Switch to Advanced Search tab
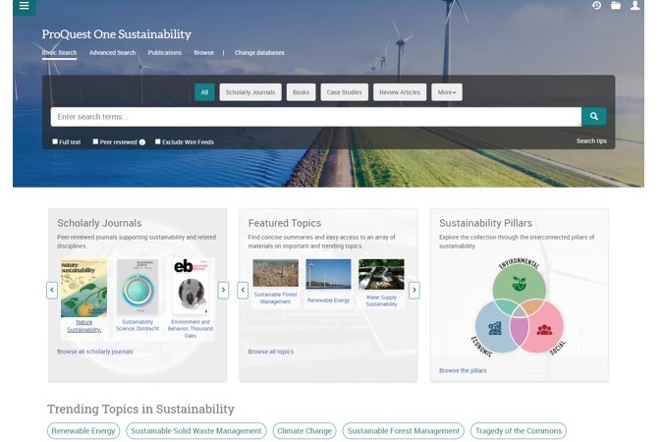 click(x=112, y=52)
